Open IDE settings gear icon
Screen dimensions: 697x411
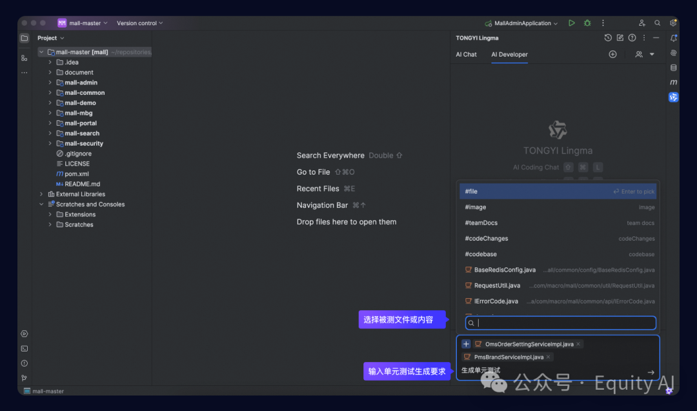[673, 23]
